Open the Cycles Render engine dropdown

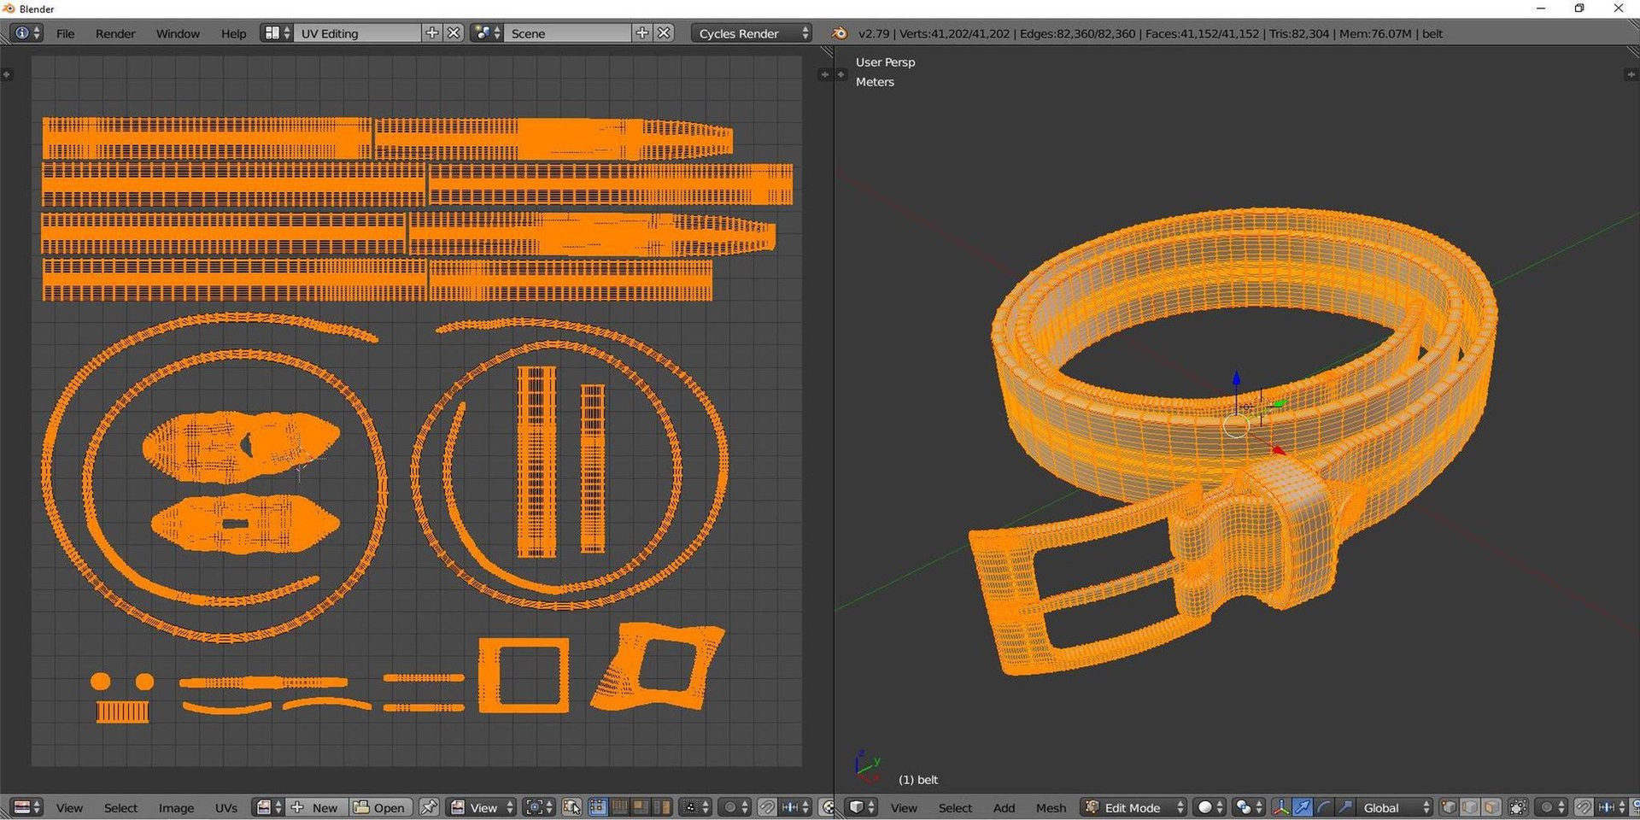[x=751, y=33]
